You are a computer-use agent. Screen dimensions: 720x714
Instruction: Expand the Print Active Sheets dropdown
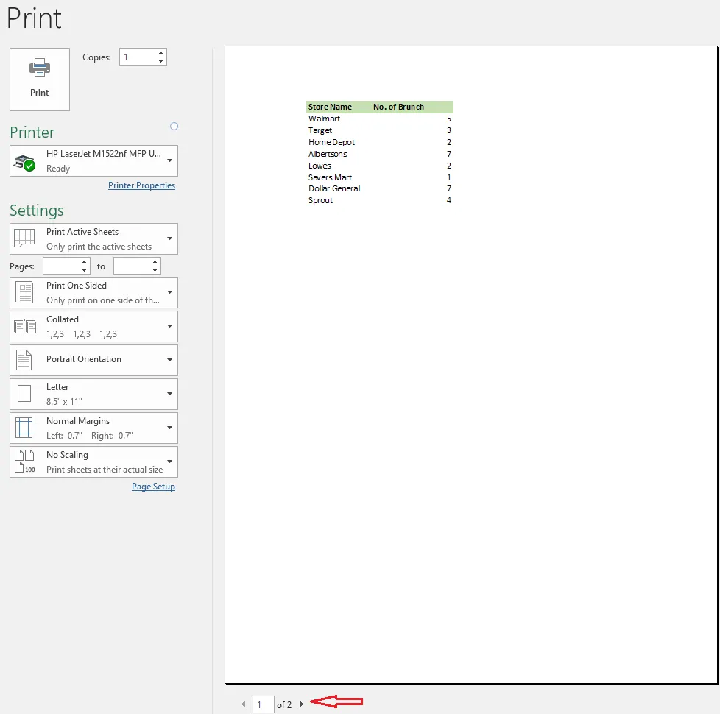[93, 238]
